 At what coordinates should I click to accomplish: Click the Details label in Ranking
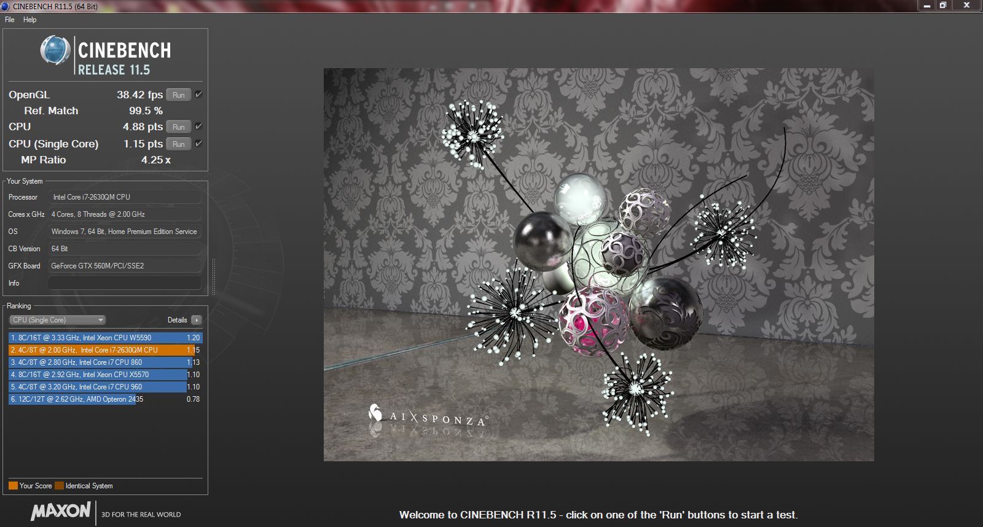[177, 320]
